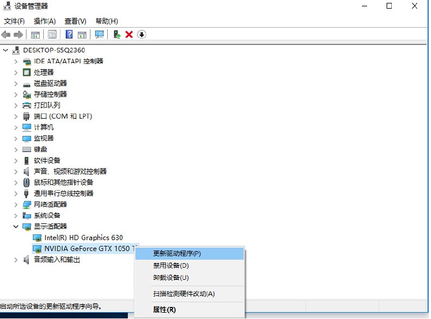Choose 扫描检测硬件改动(A) from context menu
Image resolution: width=431 pixels, height=319 pixels.
(x=190, y=294)
